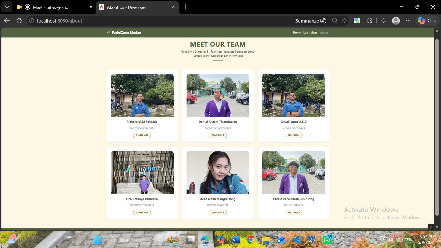Click Vico Zefanya Hutauruk's photo
Screen dimensions: 441x248
pyautogui.click(x=142, y=172)
